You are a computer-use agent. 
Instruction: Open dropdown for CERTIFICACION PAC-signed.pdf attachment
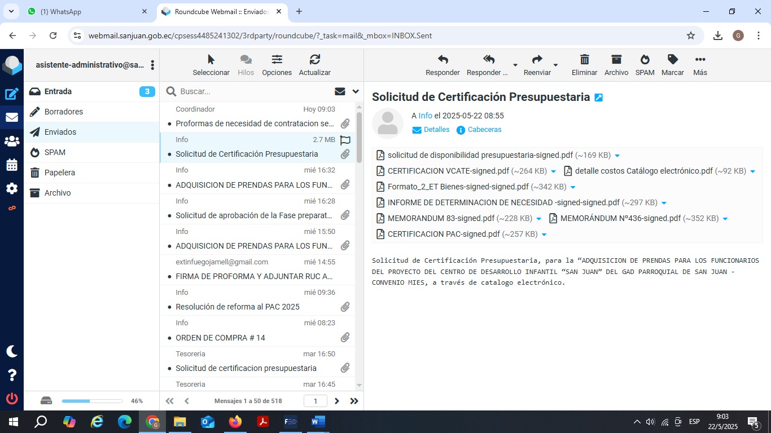click(544, 235)
